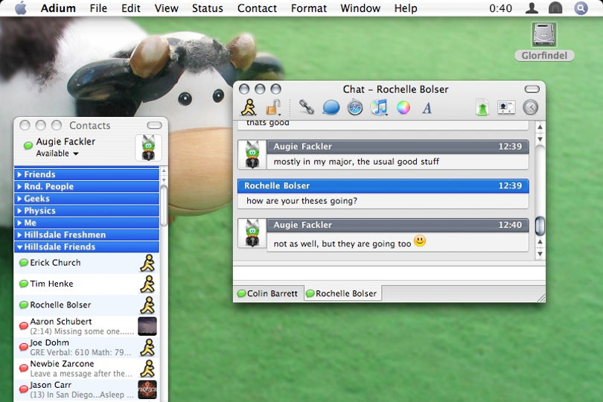The height and width of the screenshot is (402, 603).
Task: Click the chat scrollbar bottom down arrow
Action: click(540, 254)
